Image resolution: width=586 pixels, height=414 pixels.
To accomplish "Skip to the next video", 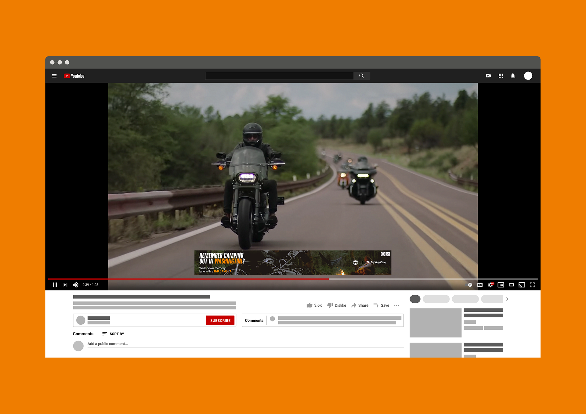I will [65, 285].
